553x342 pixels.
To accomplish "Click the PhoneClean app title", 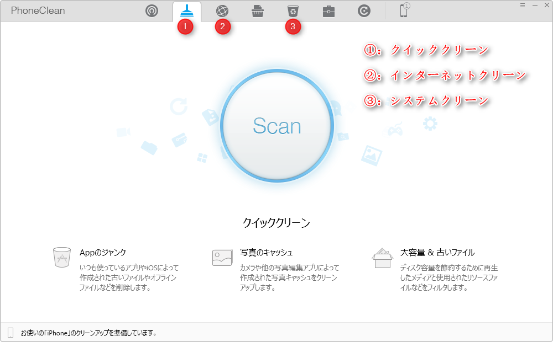I will click(38, 10).
